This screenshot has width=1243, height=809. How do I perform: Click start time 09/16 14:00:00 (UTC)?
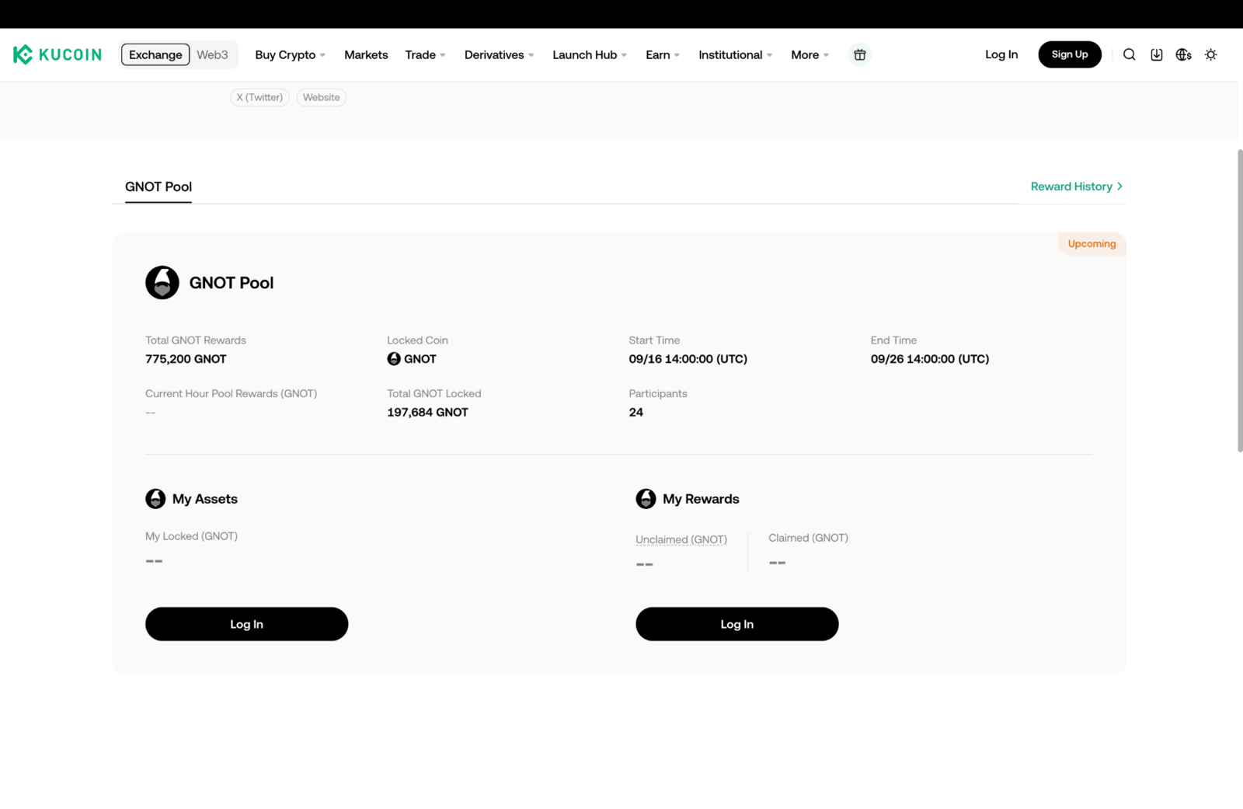[x=688, y=359]
